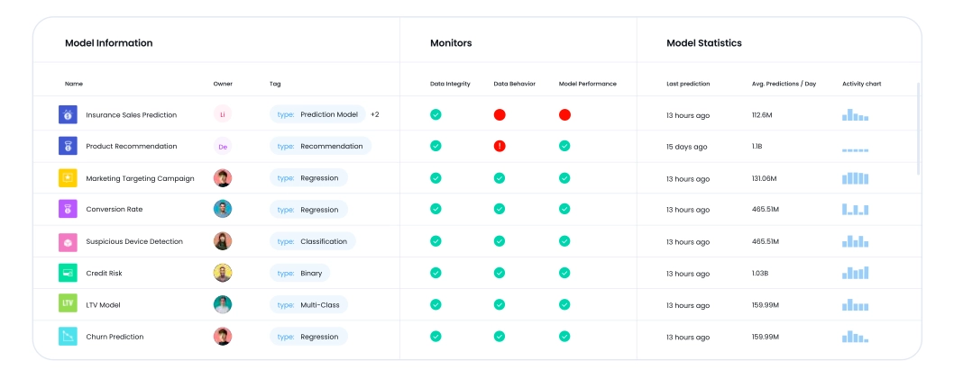Select the Marketing Targeting Campaign yellow icon

[x=68, y=178]
